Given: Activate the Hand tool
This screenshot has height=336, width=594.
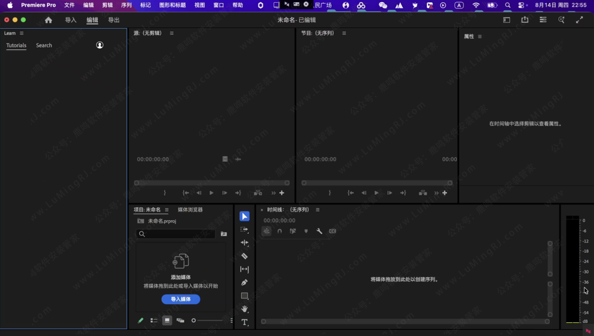Looking at the screenshot, I should (x=244, y=309).
